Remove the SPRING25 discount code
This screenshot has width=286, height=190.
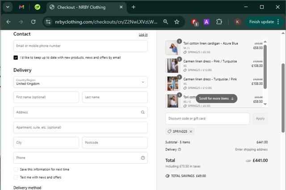(x=191, y=132)
